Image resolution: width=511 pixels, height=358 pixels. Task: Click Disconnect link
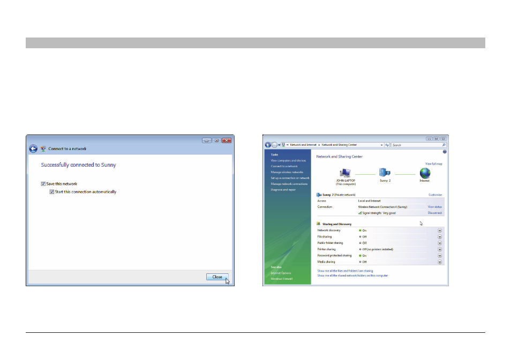coord(435,213)
